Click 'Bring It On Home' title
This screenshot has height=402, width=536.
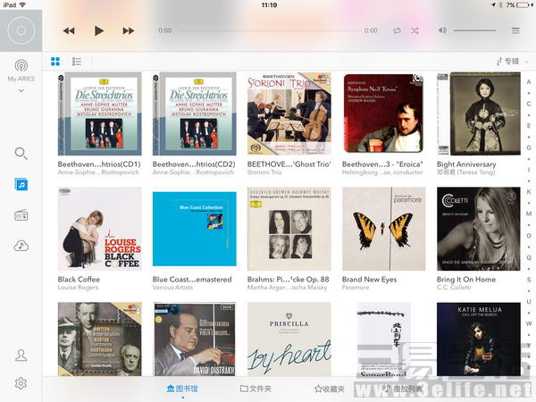click(466, 280)
